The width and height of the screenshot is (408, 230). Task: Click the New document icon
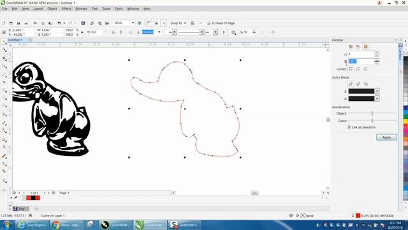click(4, 23)
